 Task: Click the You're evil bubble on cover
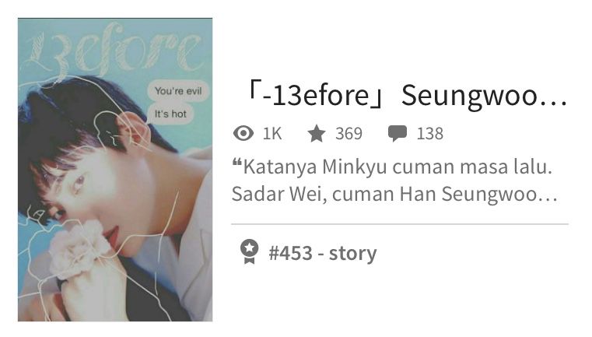pyautogui.click(x=178, y=91)
